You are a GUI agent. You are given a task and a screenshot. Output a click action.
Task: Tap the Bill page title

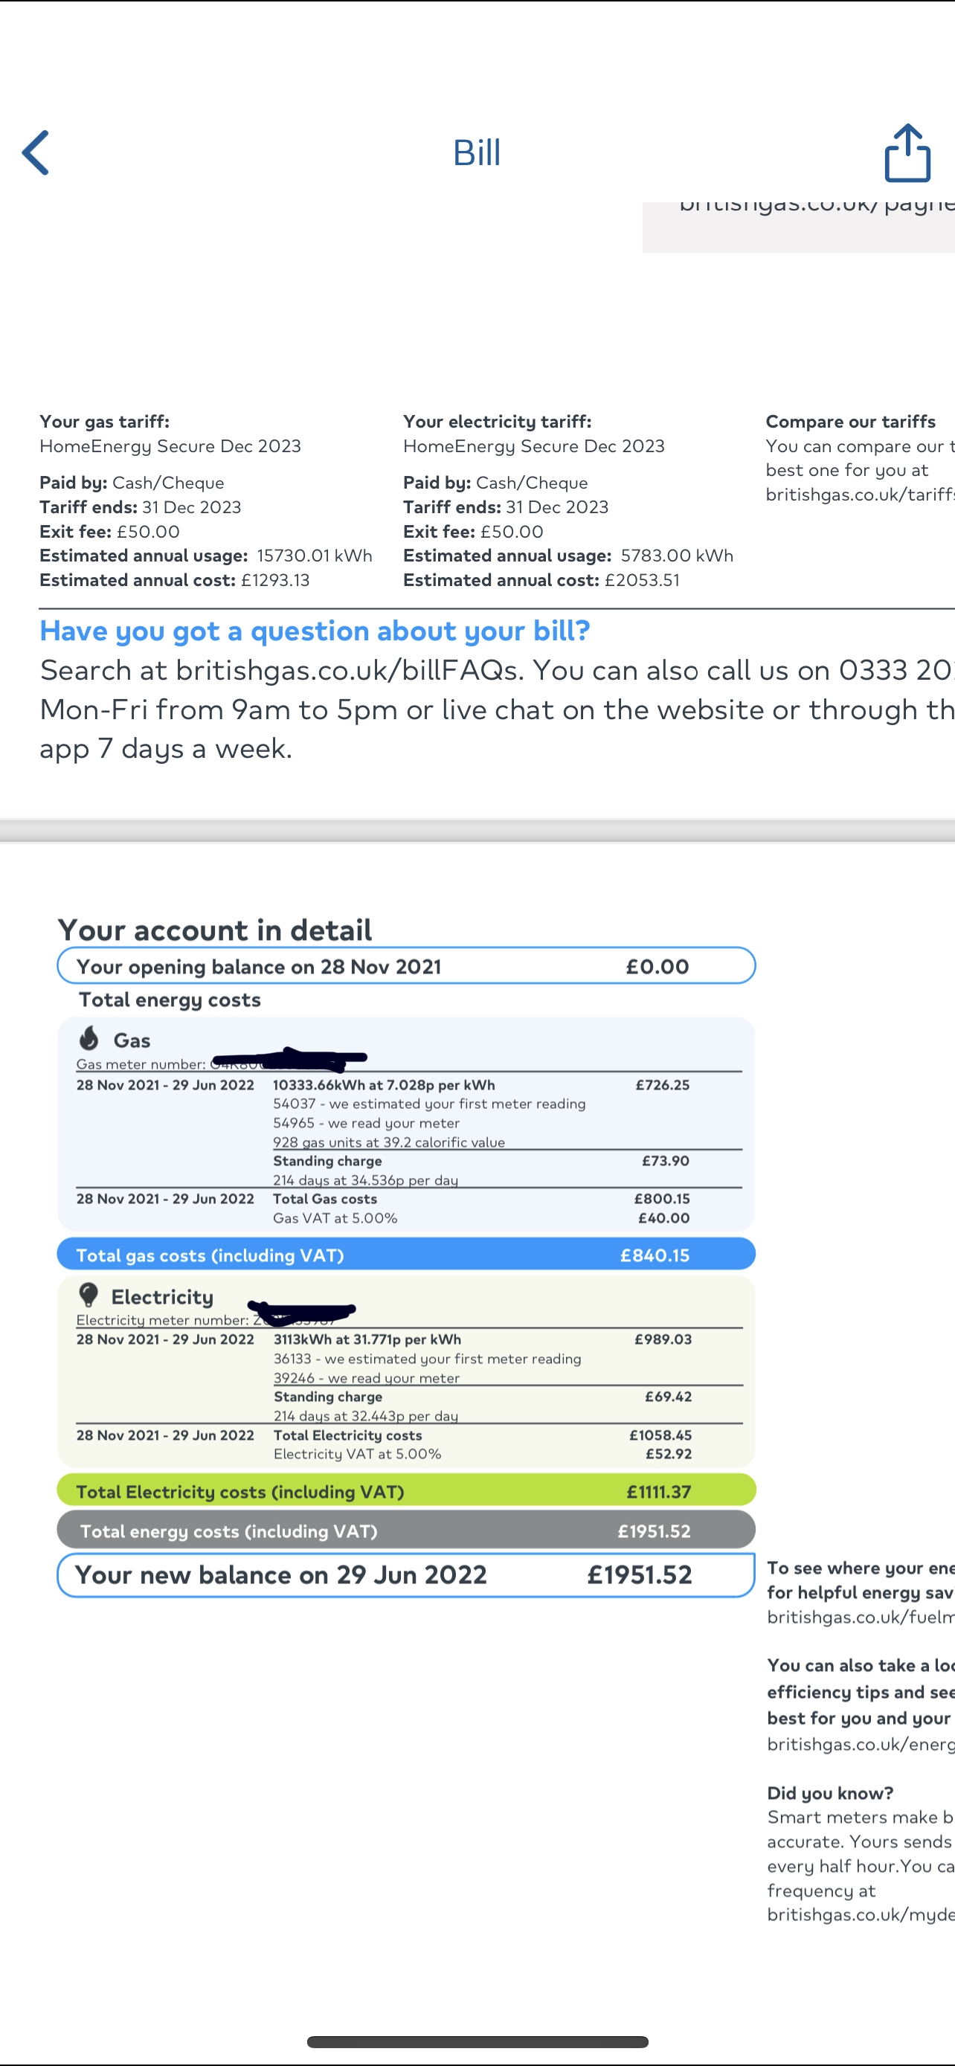click(x=477, y=152)
